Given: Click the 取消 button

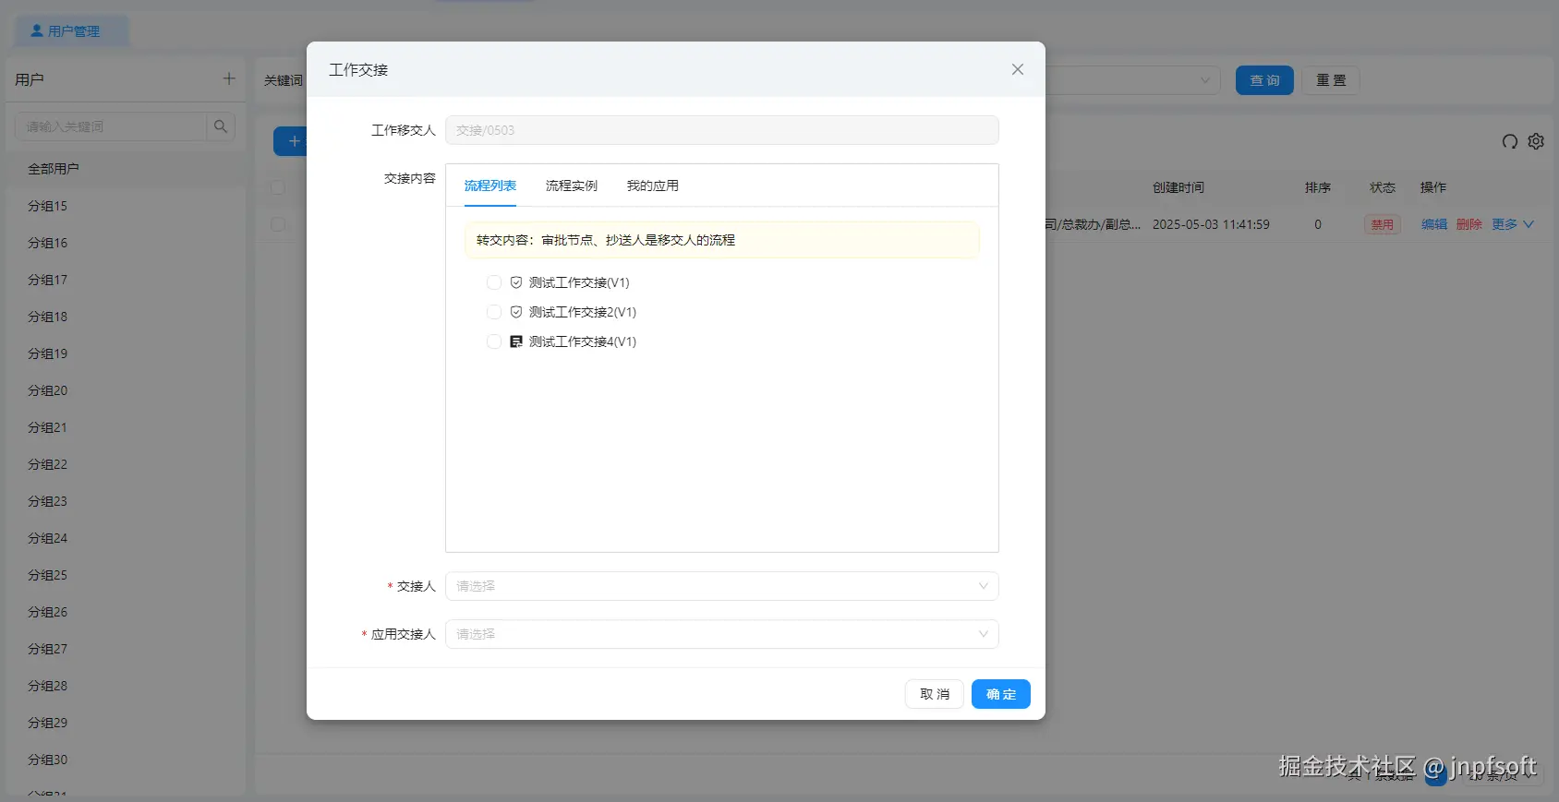Looking at the screenshot, I should pos(935,694).
